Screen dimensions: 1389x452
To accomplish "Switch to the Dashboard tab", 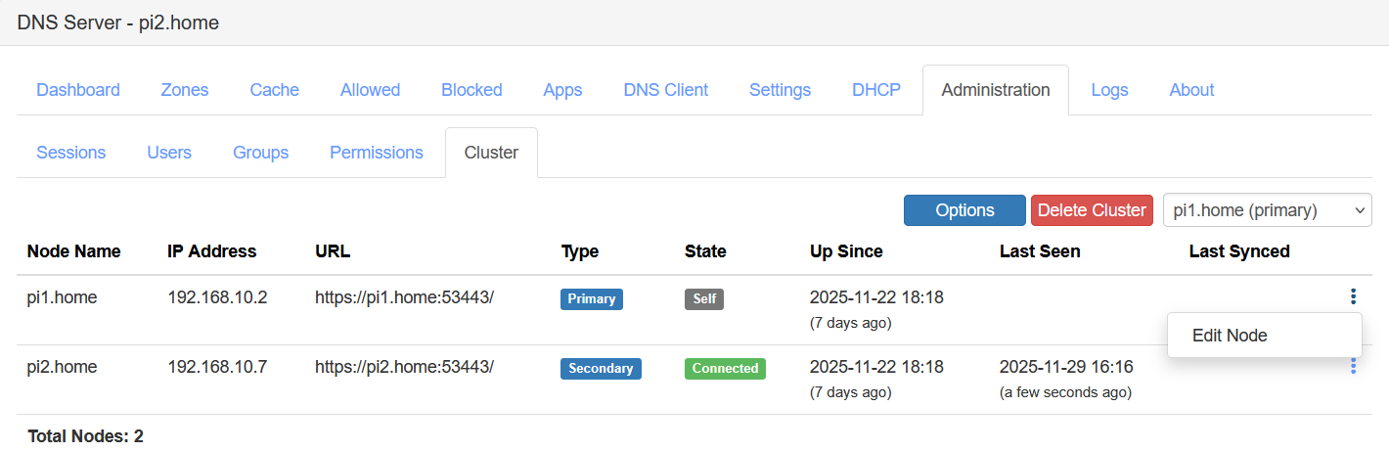I will tap(78, 90).
